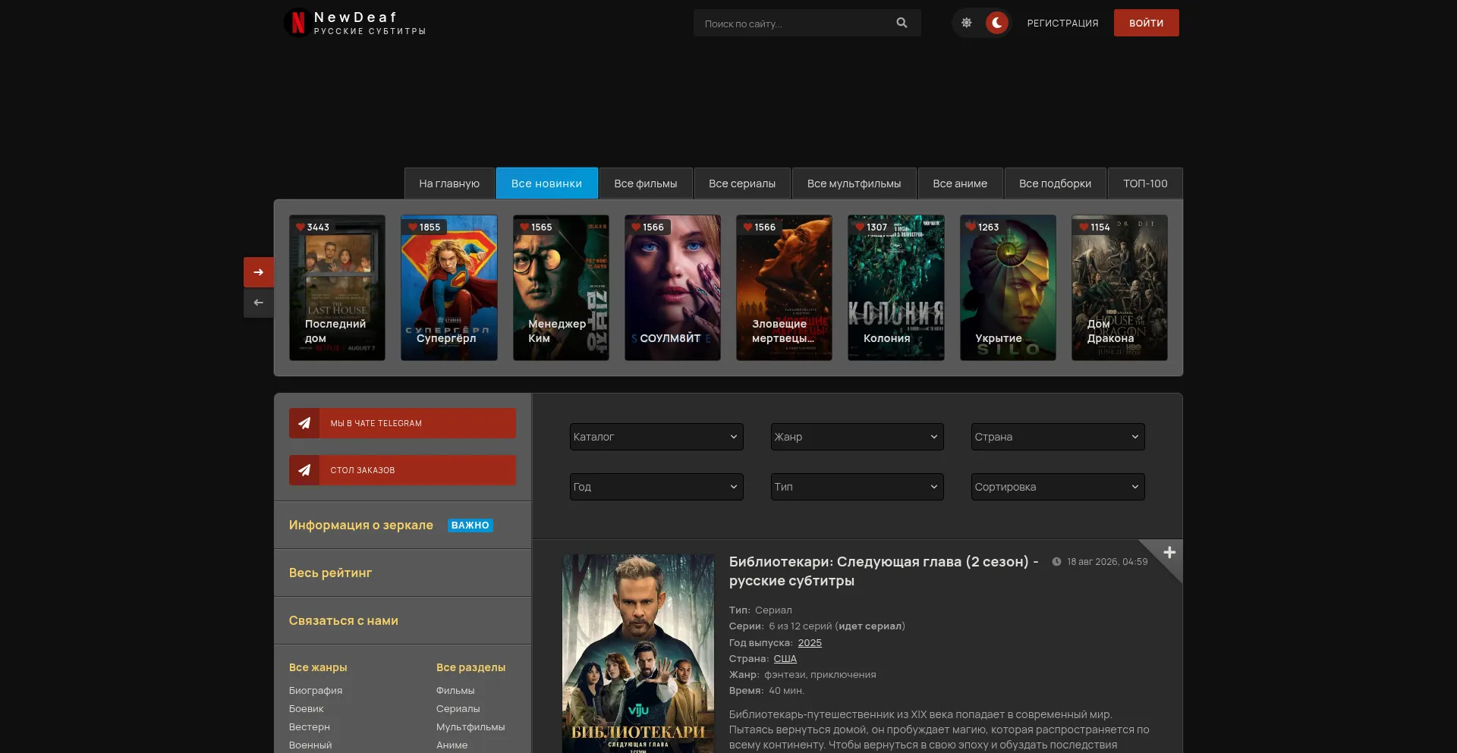Open the Тип dropdown

tap(858, 487)
